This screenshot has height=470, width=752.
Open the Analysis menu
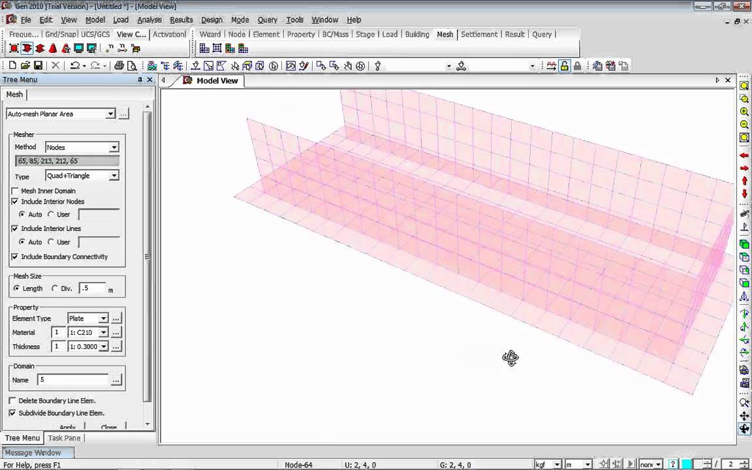[x=149, y=20]
